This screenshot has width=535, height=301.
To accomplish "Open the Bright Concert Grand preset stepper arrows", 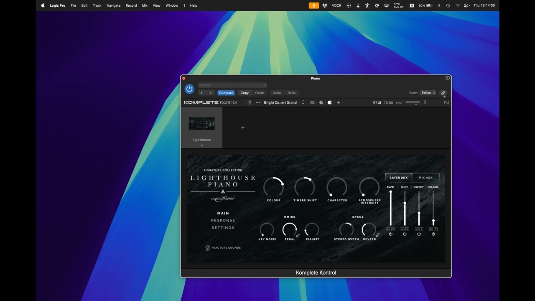I will coord(303,102).
